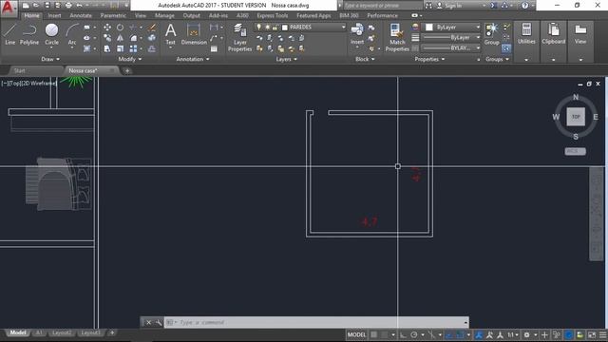Viewport: 608px width, 342px height.
Task: Select the Array tool
Action: click(x=133, y=48)
